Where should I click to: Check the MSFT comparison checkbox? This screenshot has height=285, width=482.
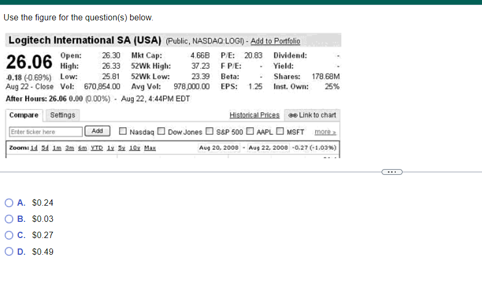pyautogui.click(x=280, y=131)
